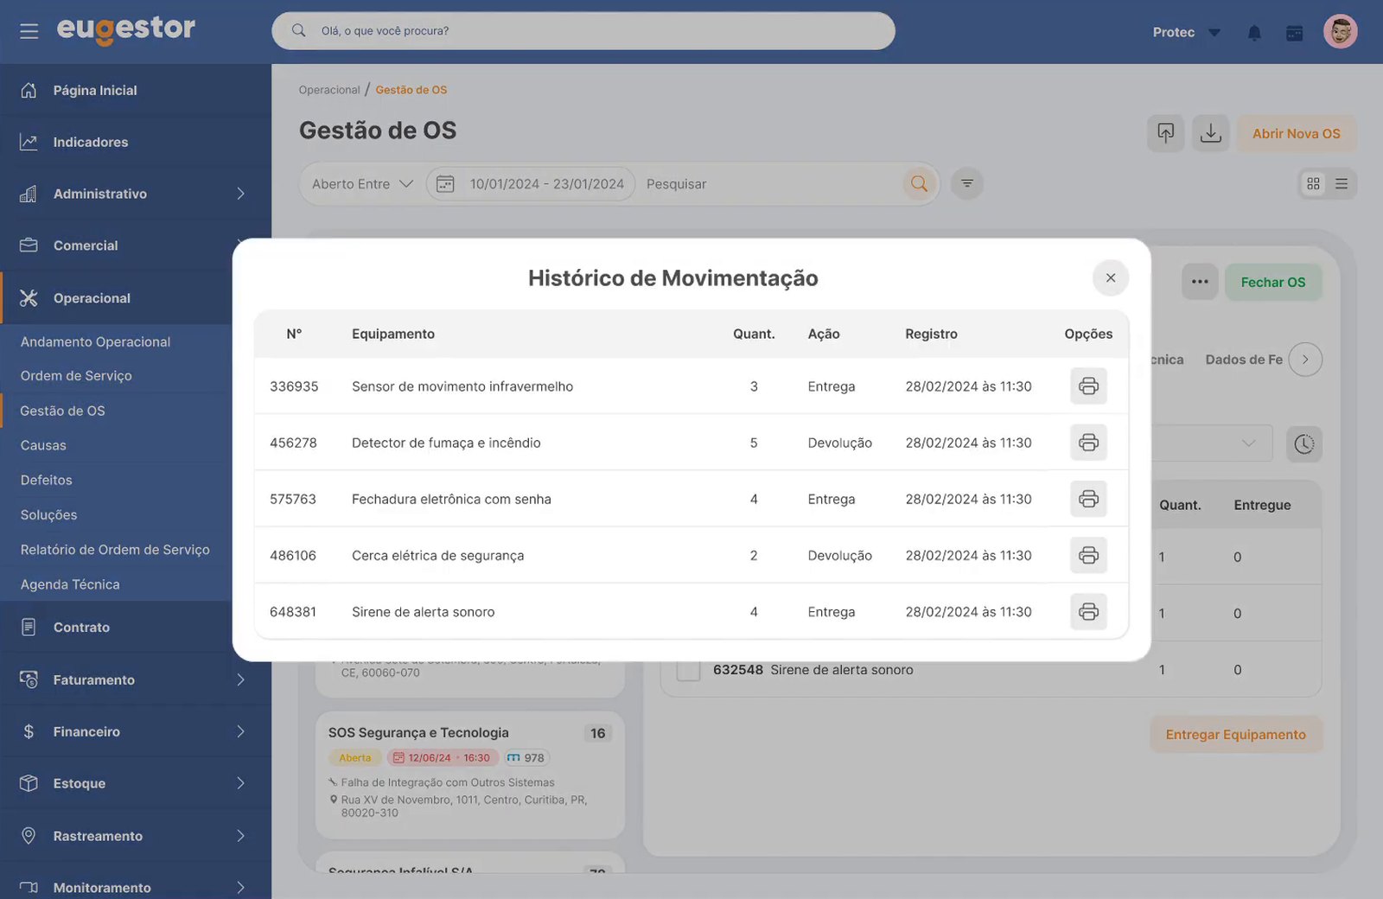Screen dimensions: 1383x899
Task: Click the top search field
Action: (583, 30)
